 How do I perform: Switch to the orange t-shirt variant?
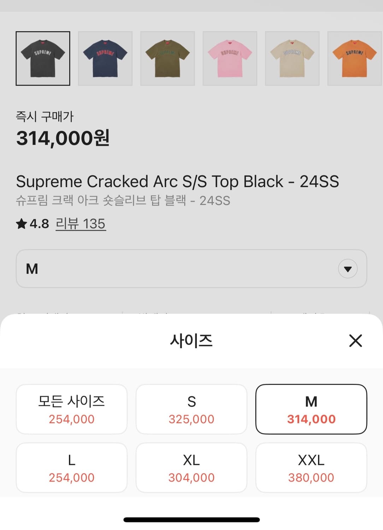(x=354, y=59)
